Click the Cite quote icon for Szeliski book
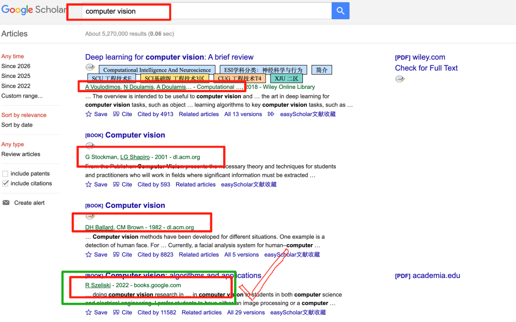This screenshot has width=516, height=322. [x=116, y=312]
